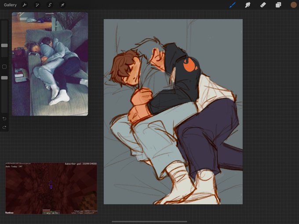Adjust the brush opacity slider handle
This screenshot has height=224, width=299.
pyautogui.click(x=4, y=78)
